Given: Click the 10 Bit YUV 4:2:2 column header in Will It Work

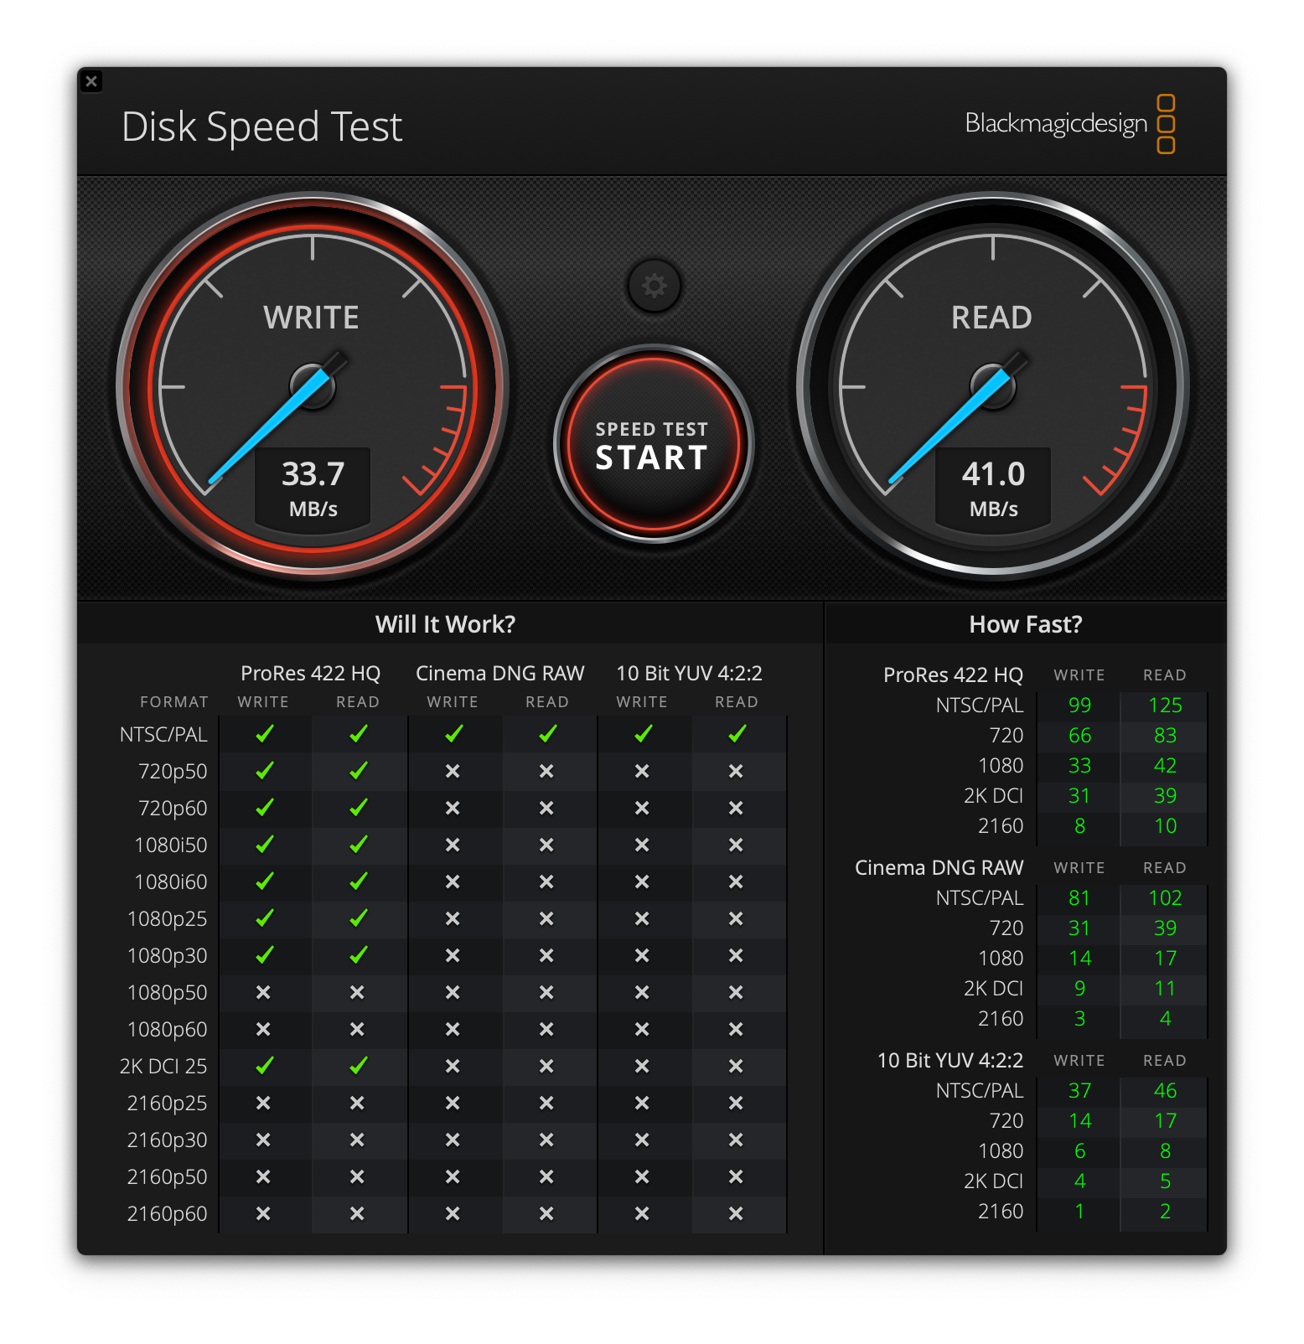Looking at the screenshot, I should coord(689,674).
